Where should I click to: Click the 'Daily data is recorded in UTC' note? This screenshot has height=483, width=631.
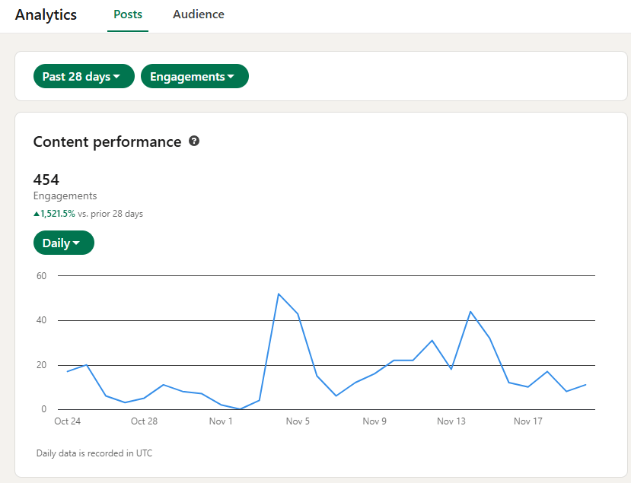pos(94,453)
